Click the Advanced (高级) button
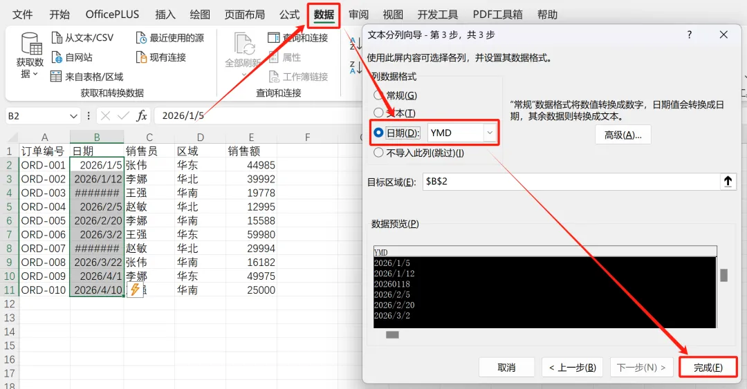747x389 pixels. 622,135
